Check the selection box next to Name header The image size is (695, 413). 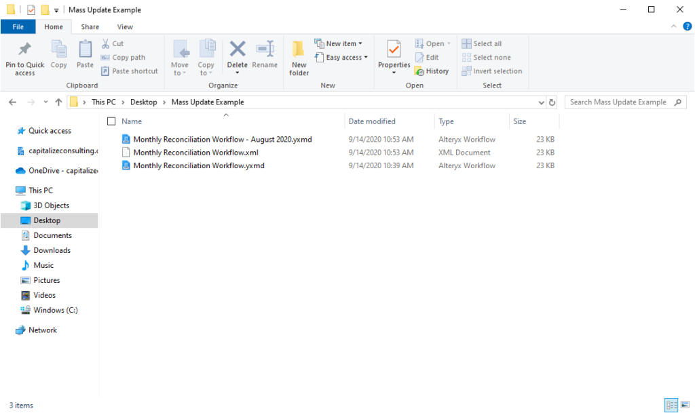click(111, 121)
